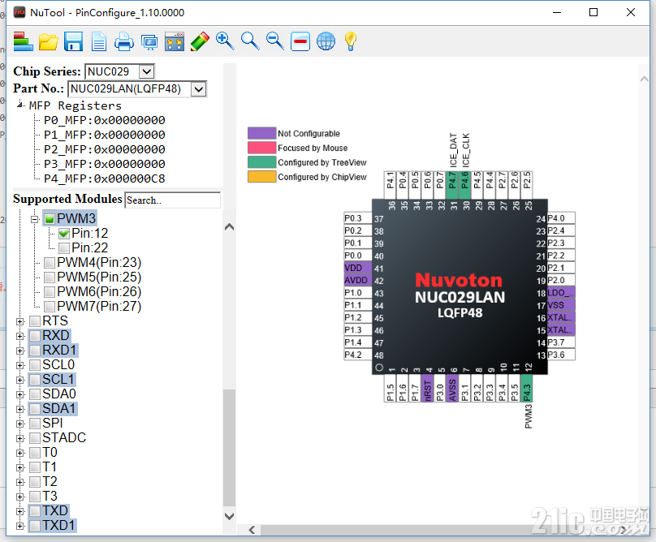Check the SDA1 module checkbox

click(35, 409)
